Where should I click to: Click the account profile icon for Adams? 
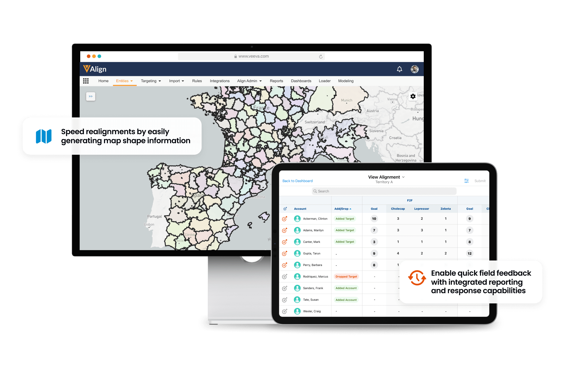point(297,230)
